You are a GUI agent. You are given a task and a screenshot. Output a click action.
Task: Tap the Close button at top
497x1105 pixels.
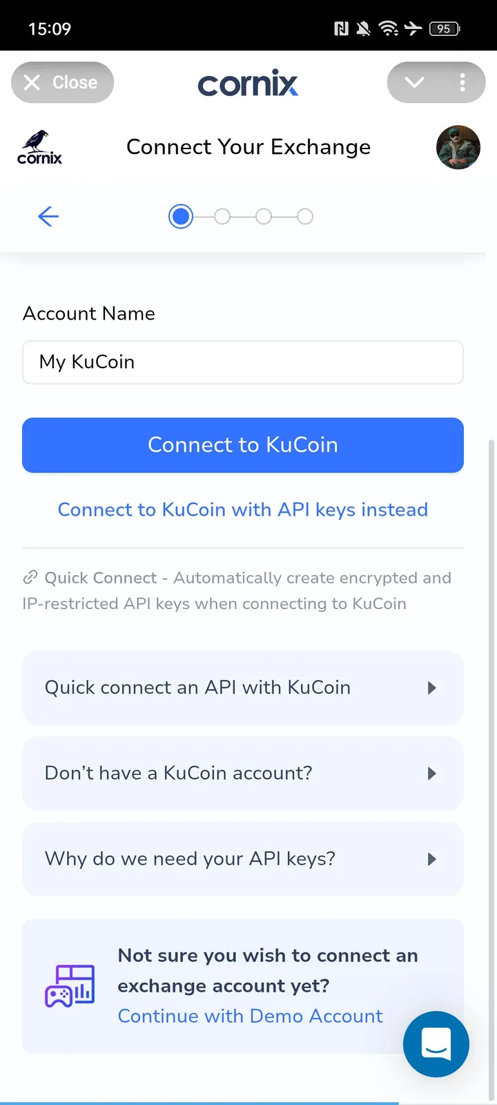(62, 83)
